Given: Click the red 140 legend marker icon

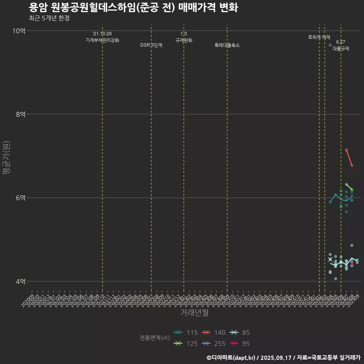Looking at the screenshot, I should [x=206, y=333].
